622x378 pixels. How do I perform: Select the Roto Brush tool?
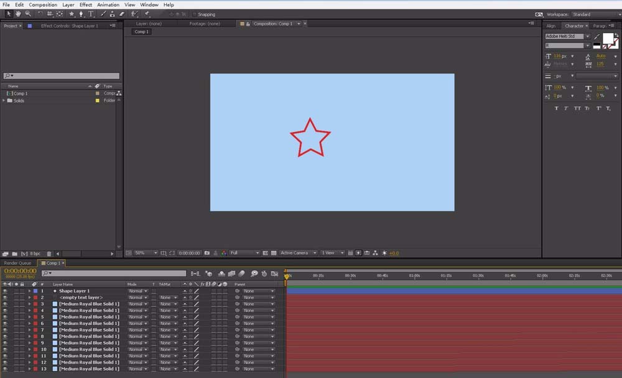[134, 14]
